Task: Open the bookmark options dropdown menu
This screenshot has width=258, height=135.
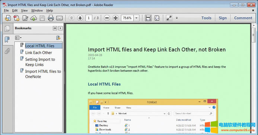Action: pos(18,38)
